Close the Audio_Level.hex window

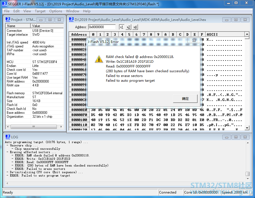click(245, 20)
